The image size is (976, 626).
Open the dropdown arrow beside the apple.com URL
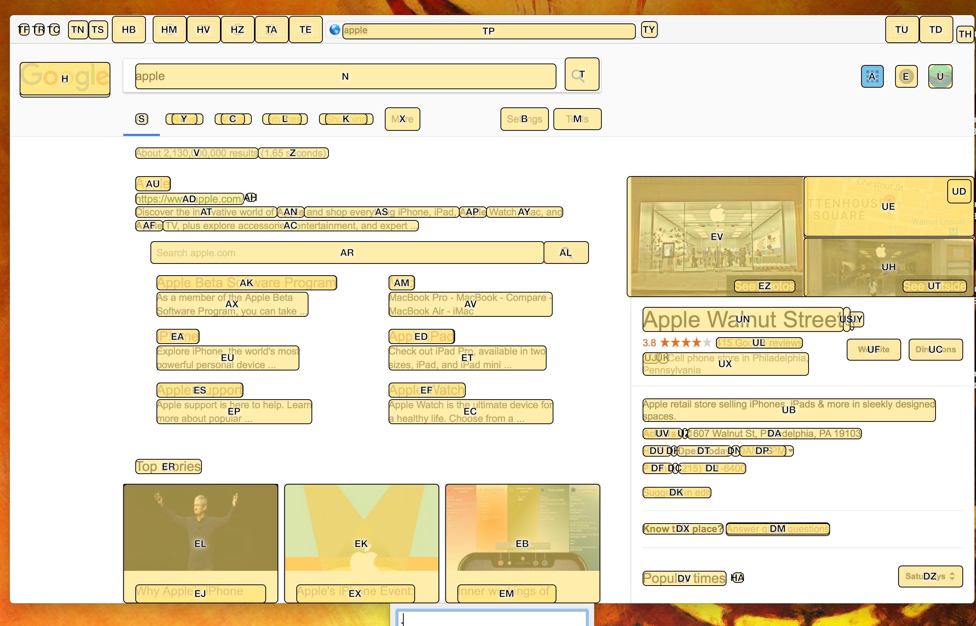pyautogui.click(x=250, y=198)
